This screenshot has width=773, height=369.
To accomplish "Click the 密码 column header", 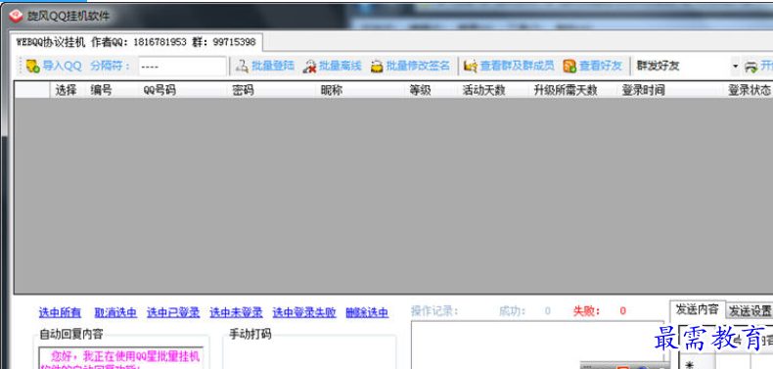I will (271, 90).
